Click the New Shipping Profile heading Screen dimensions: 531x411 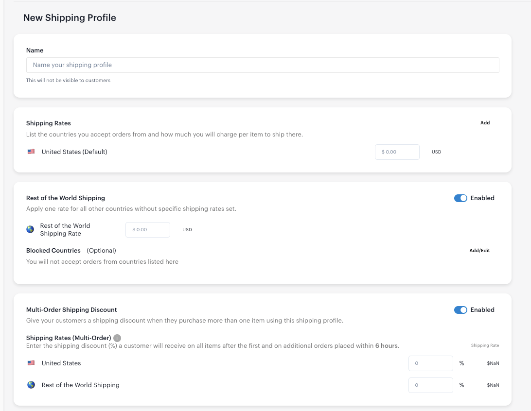click(x=70, y=17)
